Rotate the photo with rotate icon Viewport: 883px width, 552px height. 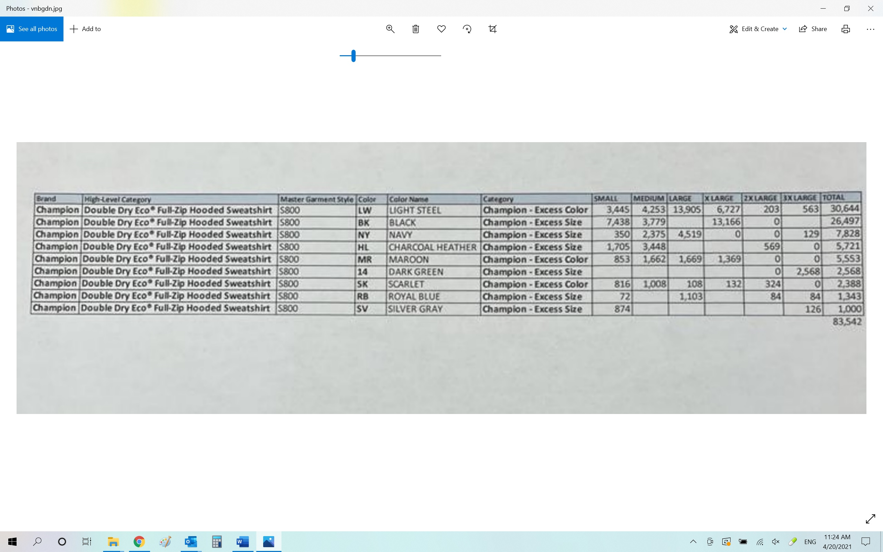467,29
